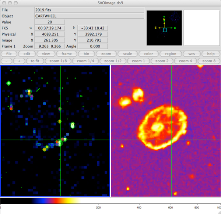Set zoom to 4
This screenshot has width=221, height=214.
tap(185, 61)
